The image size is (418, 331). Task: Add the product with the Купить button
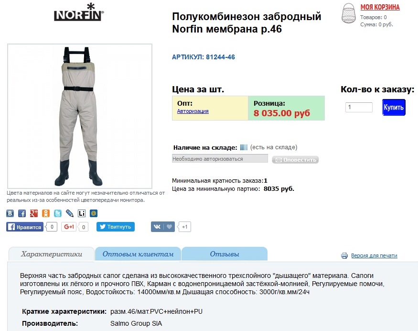point(394,107)
